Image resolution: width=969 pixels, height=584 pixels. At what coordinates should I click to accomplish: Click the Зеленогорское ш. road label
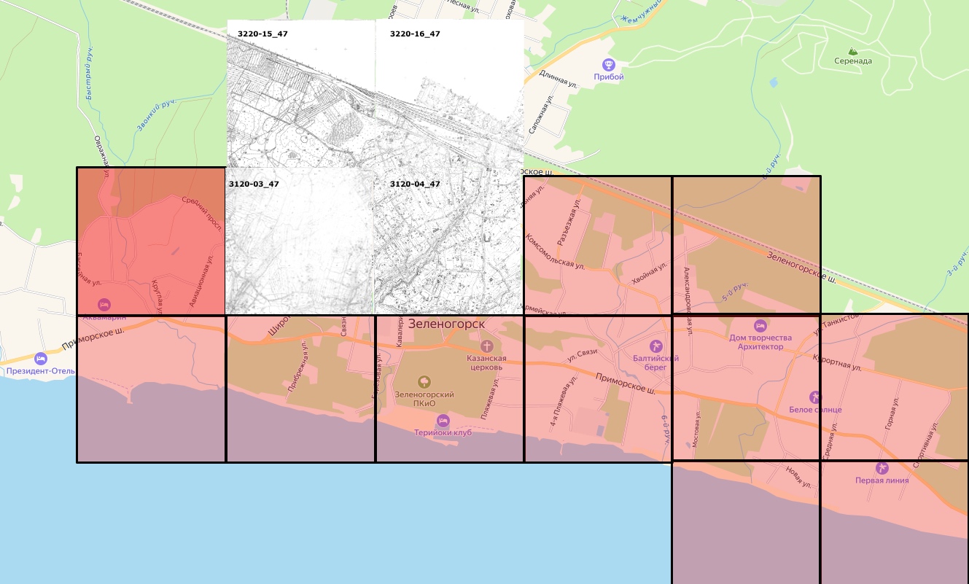[801, 267]
